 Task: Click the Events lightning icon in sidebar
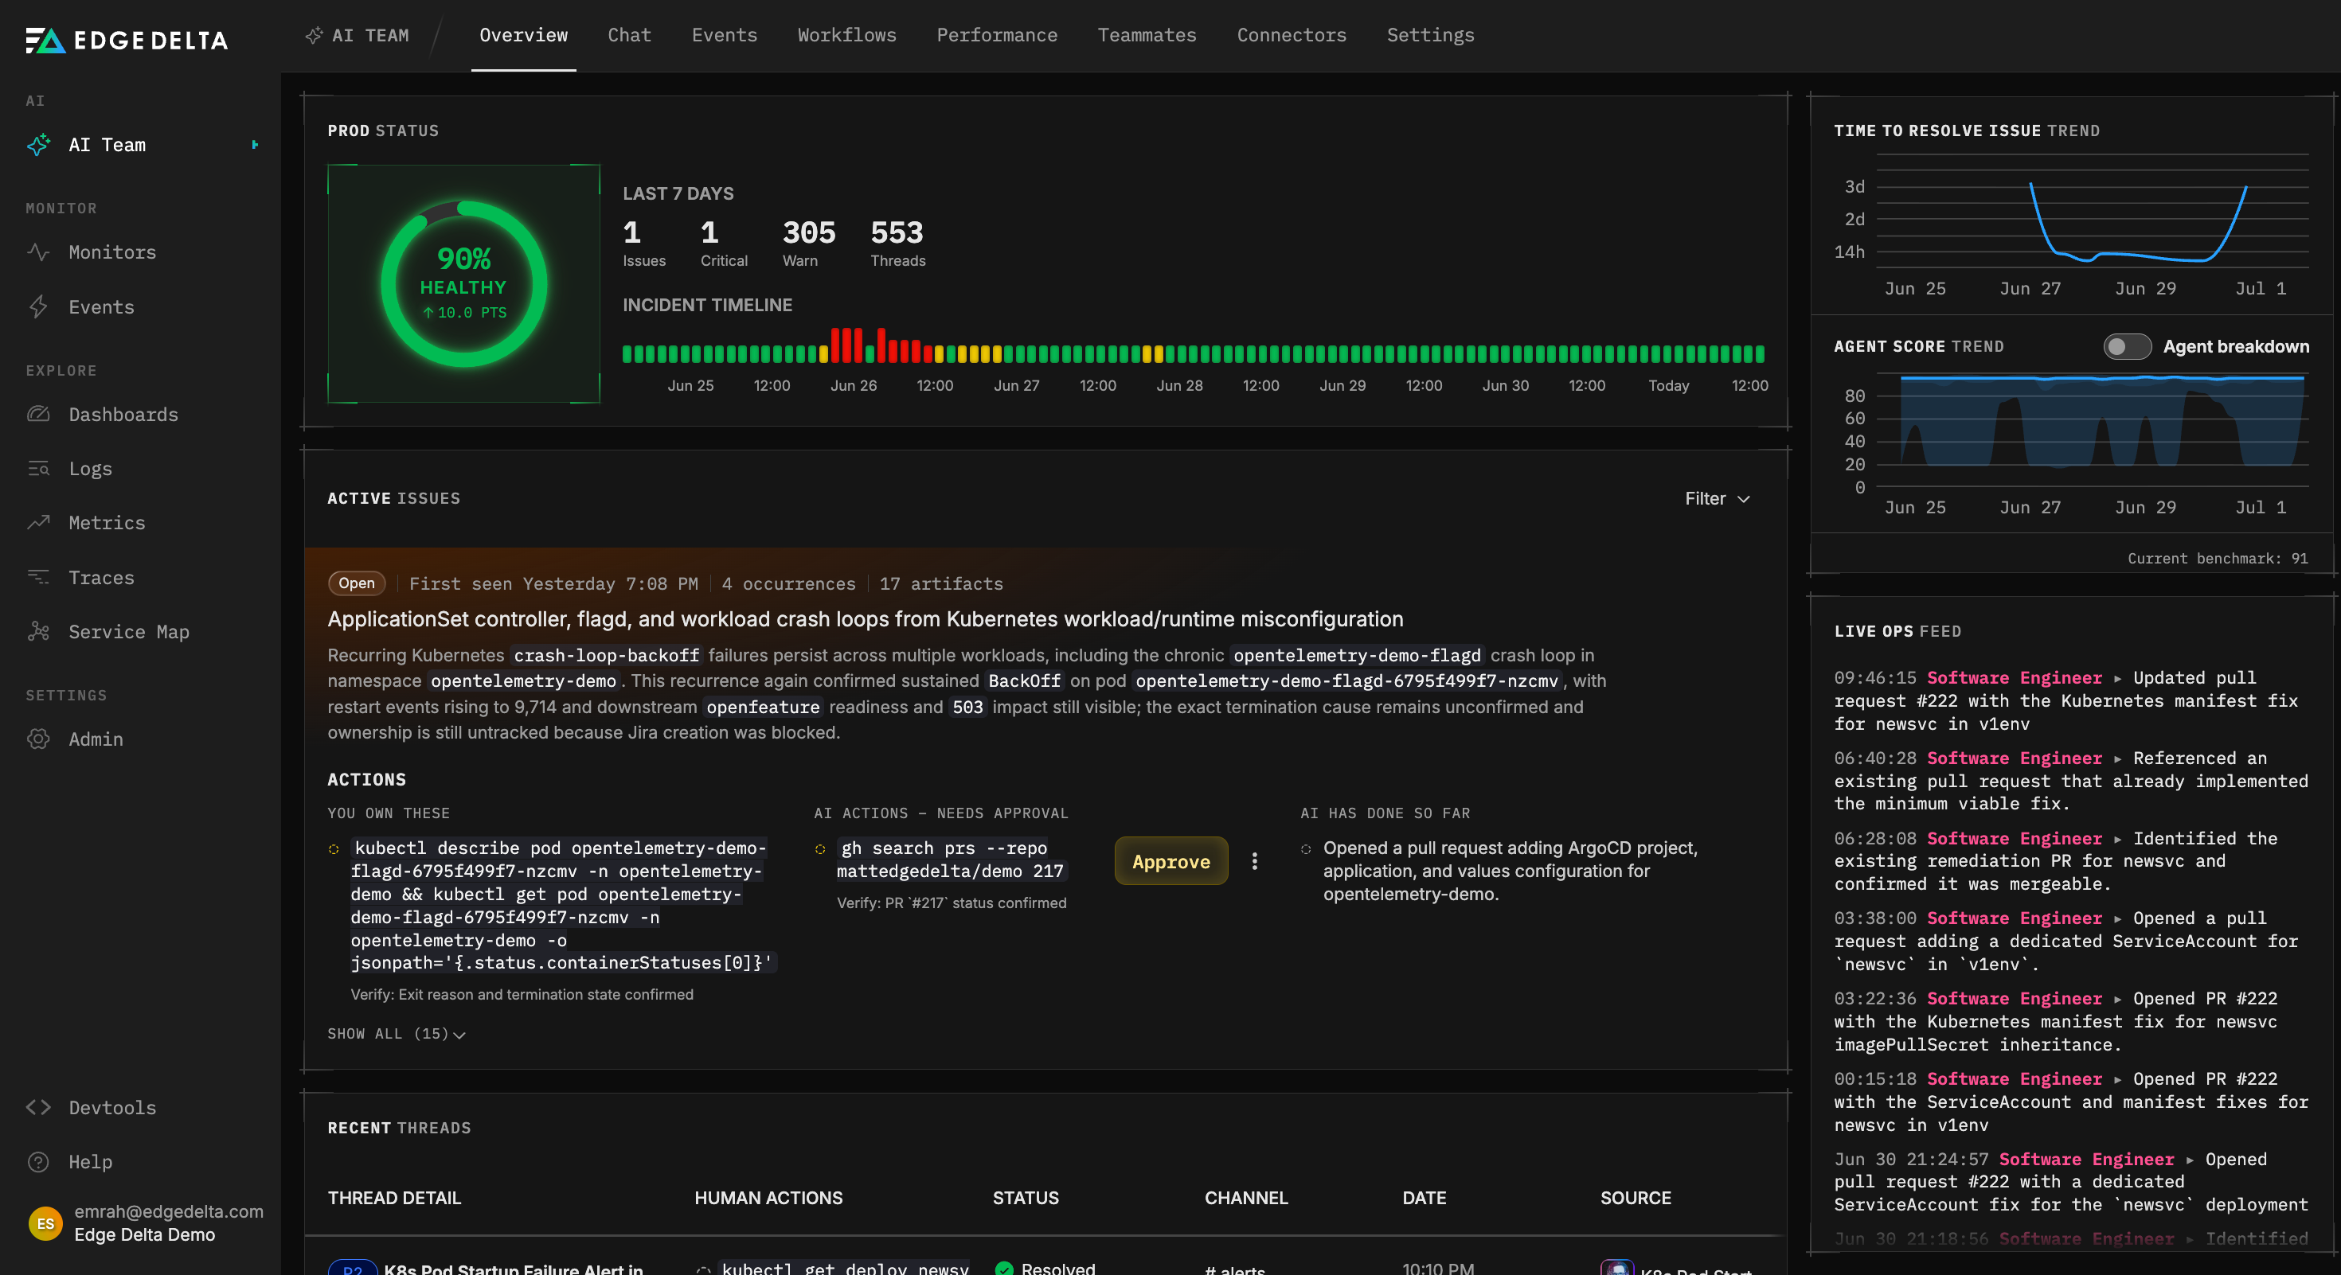click(38, 306)
